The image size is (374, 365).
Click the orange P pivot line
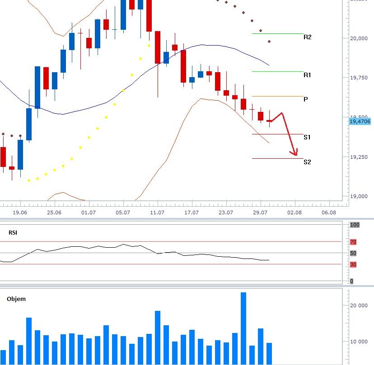coord(278,96)
